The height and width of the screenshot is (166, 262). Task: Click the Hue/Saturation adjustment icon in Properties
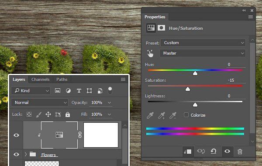coord(151,28)
